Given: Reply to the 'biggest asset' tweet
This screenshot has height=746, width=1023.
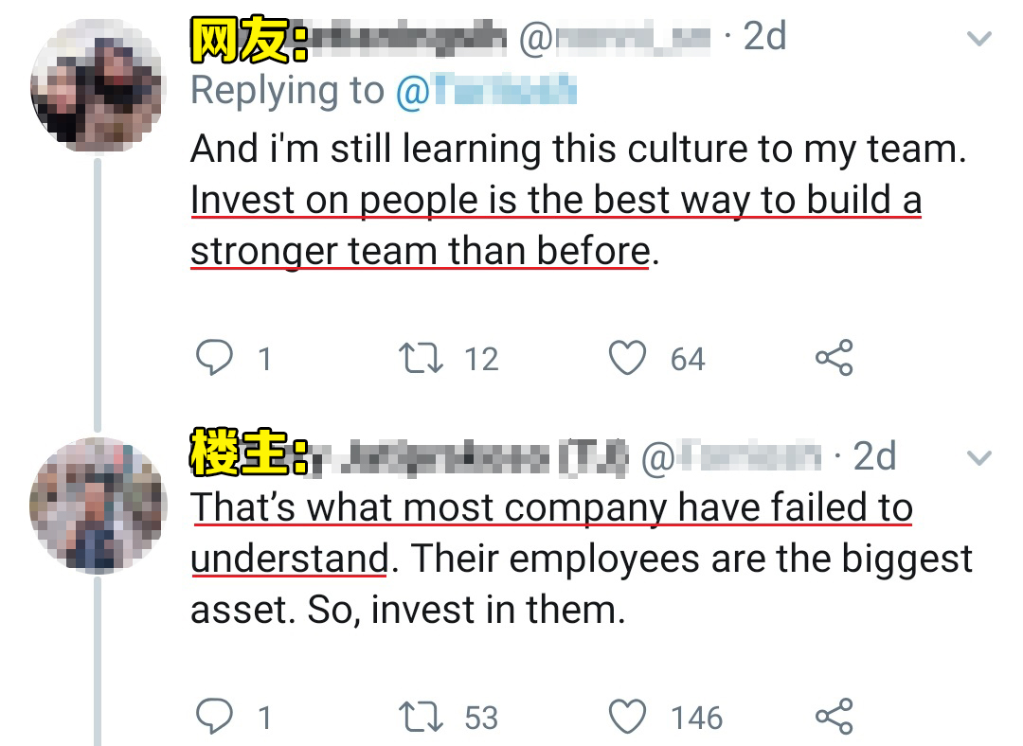Looking at the screenshot, I should click(213, 717).
